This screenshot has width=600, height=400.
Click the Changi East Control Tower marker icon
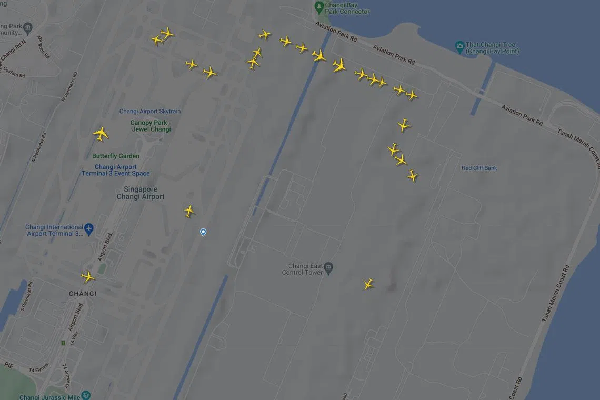[x=328, y=267]
